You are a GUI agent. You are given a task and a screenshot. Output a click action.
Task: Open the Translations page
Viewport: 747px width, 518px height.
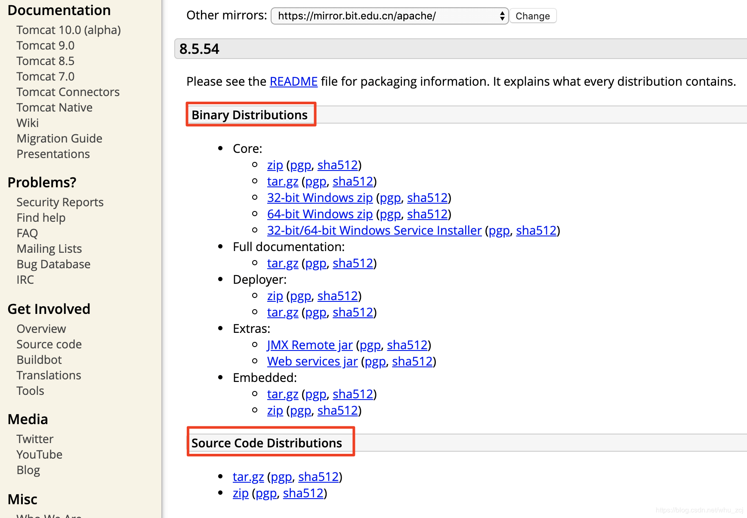(49, 375)
